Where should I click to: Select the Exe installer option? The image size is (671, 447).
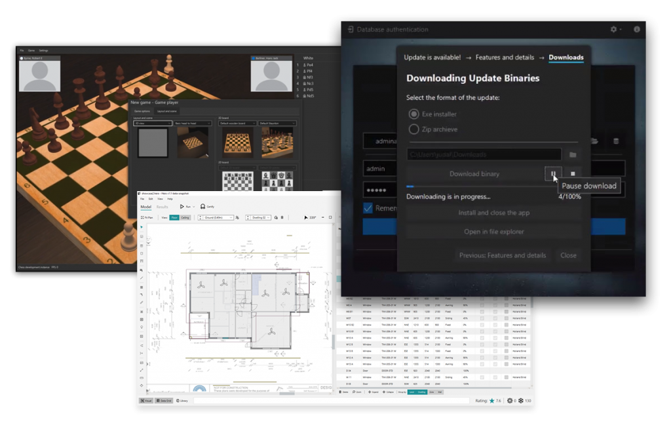coord(413,113)
